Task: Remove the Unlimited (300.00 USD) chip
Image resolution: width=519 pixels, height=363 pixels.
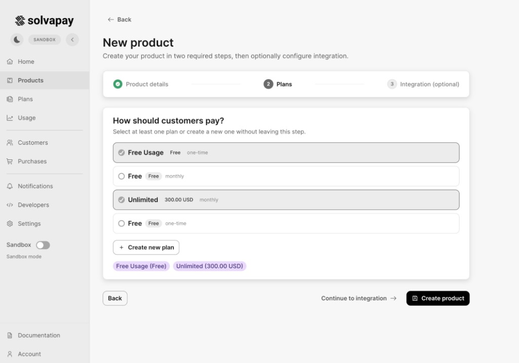Action: (209, 266)
